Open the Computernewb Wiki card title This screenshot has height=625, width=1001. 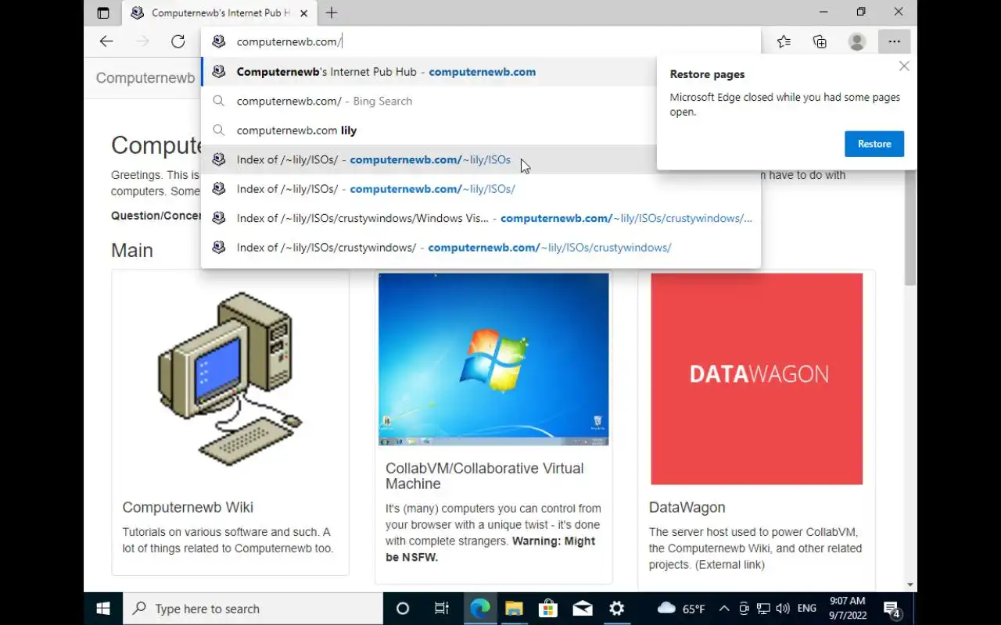coord(188,507)
